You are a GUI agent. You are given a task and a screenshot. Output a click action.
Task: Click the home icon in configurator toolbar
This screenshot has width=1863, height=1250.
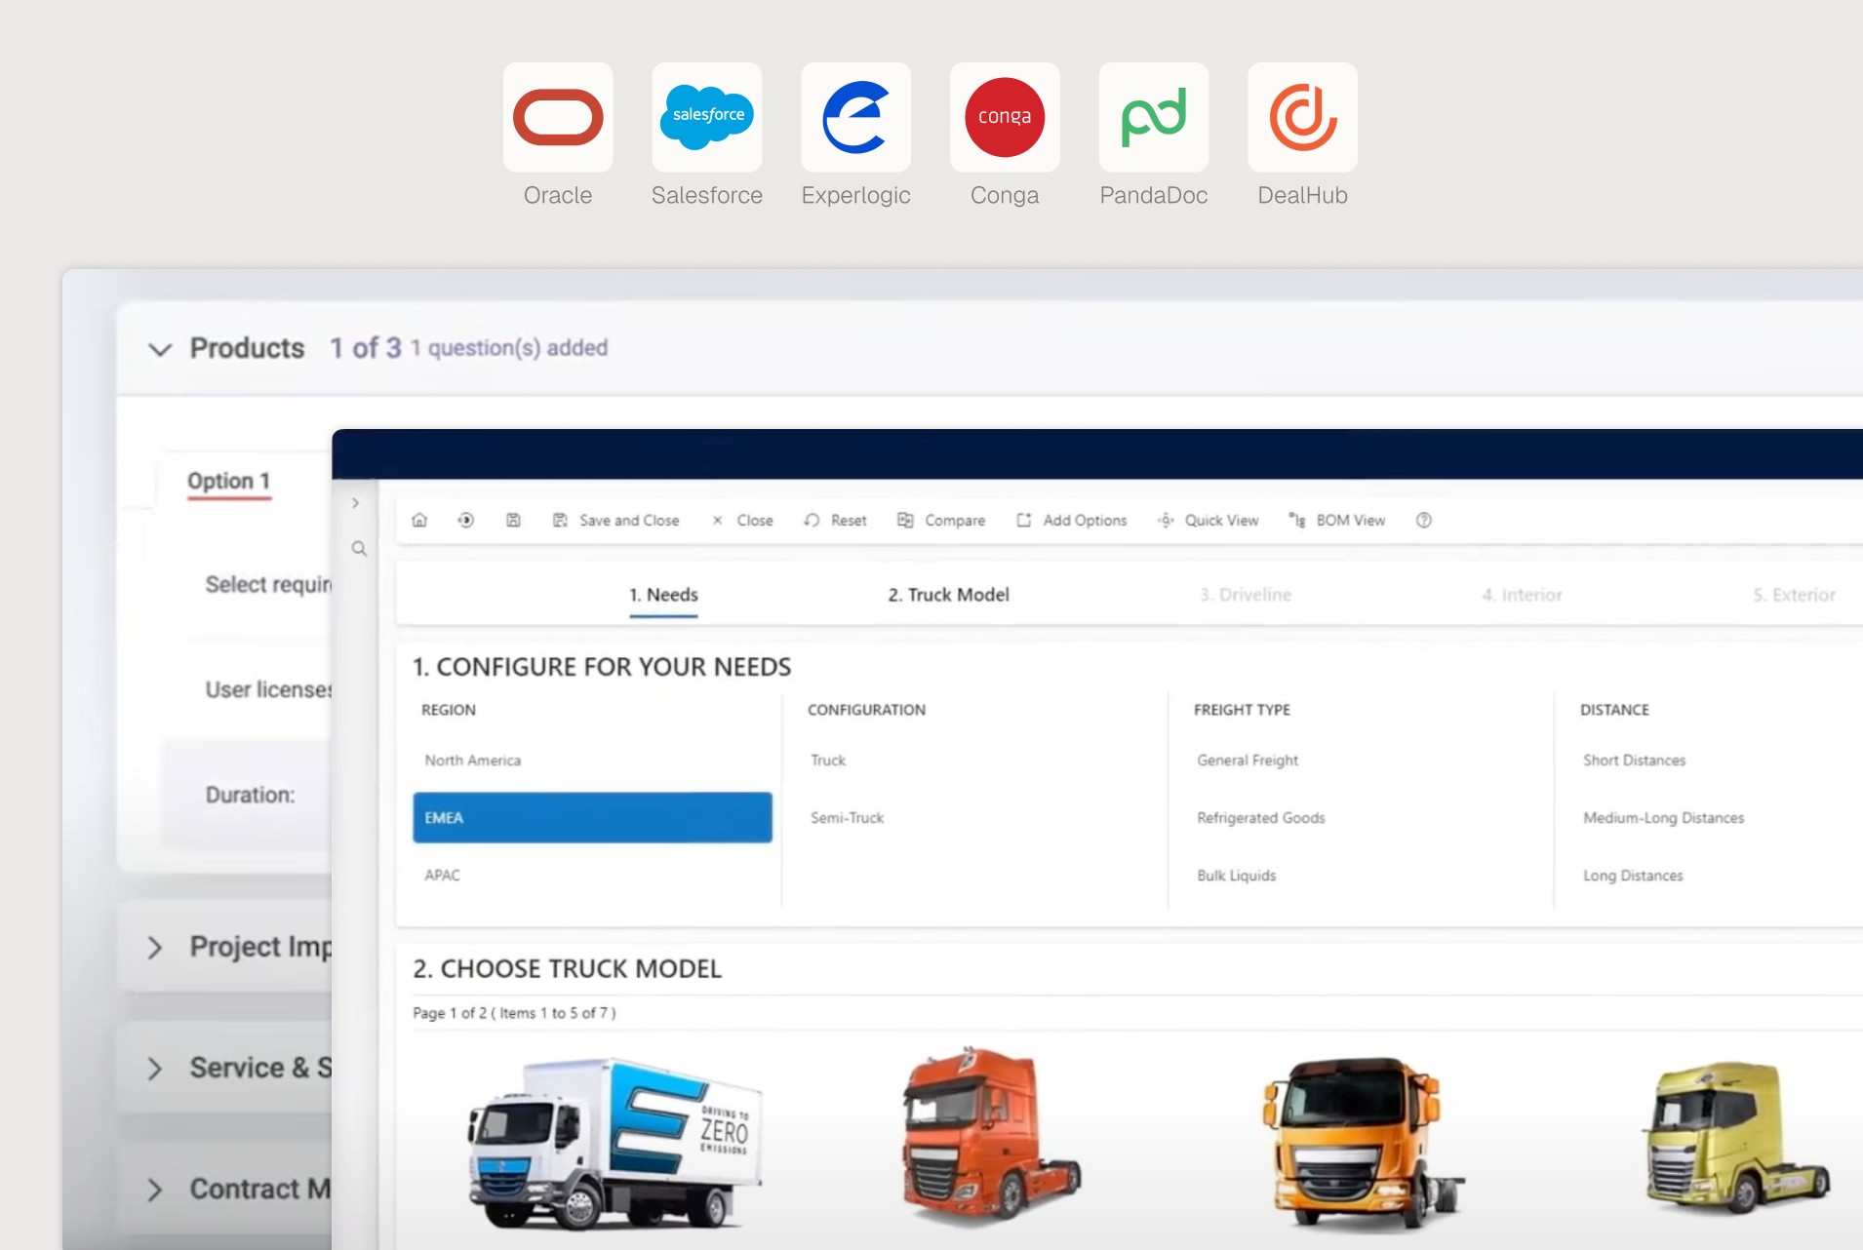click(x=419, y=520)
